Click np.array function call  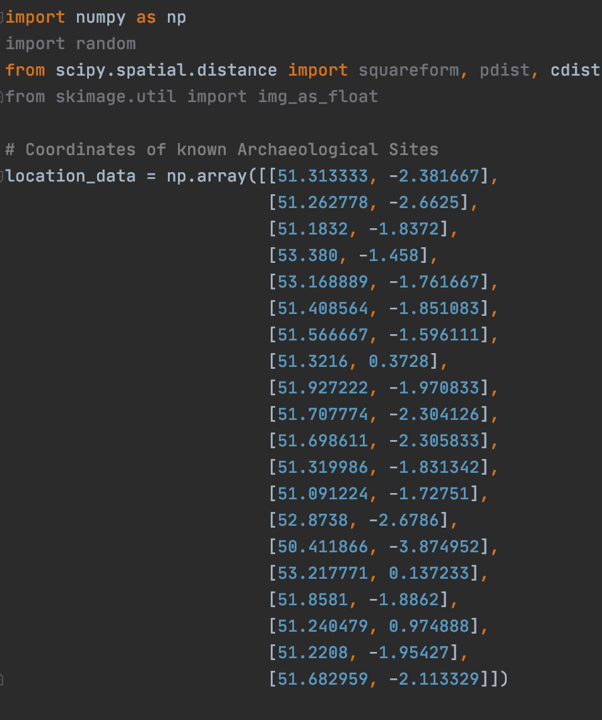point(206,176)
